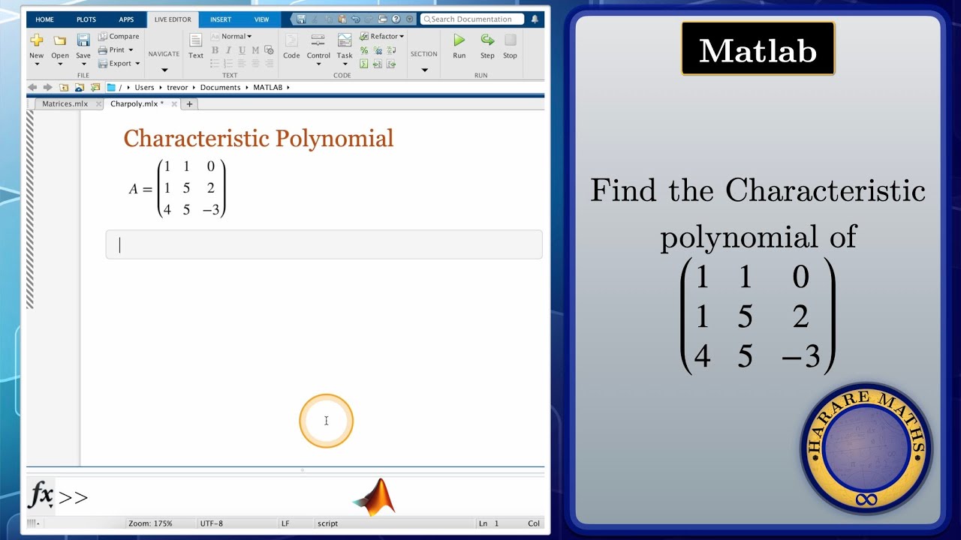Screen dimensions: 961x540
Task: Expand the Section dropdown
Action: pos(424,70)
